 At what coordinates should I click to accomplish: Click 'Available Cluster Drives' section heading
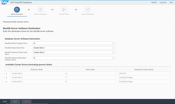tap(28, 65)
